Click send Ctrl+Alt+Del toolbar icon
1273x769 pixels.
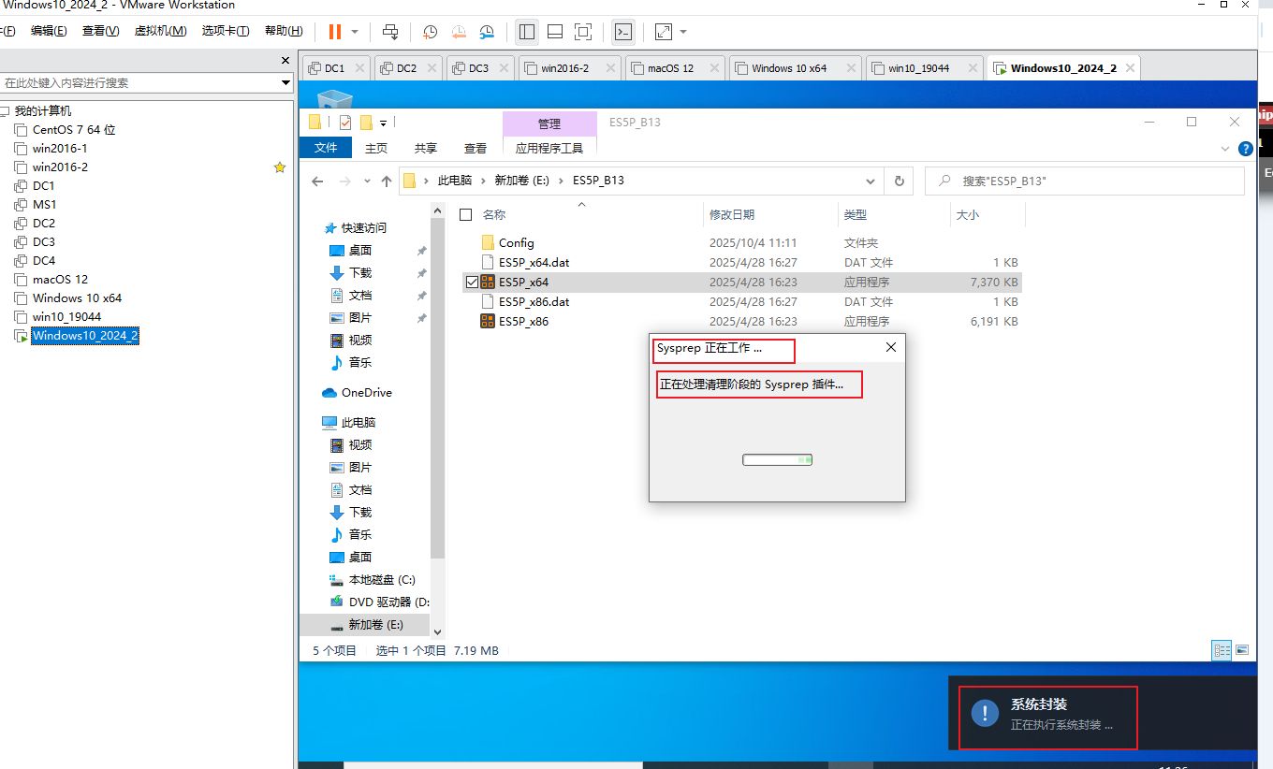pyautogui.click(x=390, y=32)
